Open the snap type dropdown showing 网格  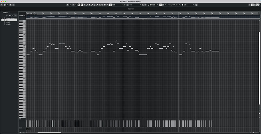click(x=117, y=5)
